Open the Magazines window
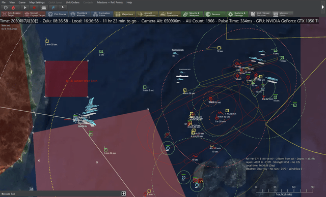This screenshot has width=326, height=197. click(x=124, y=14)
